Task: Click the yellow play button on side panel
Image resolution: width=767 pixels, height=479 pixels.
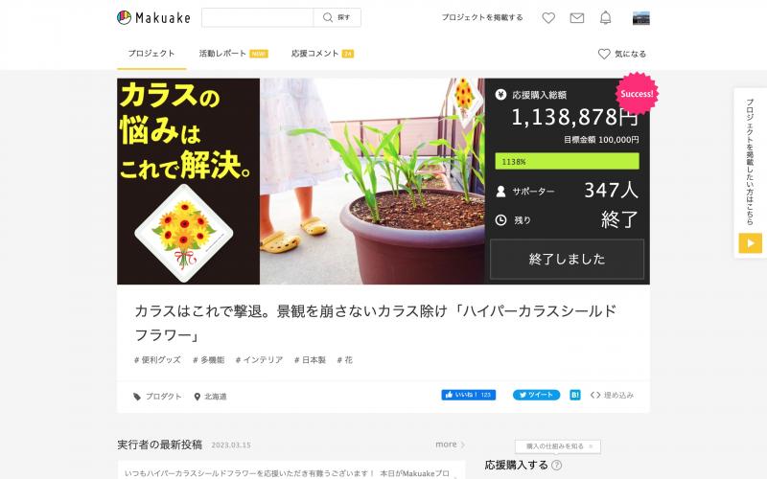Action: [x=750, y=243]
